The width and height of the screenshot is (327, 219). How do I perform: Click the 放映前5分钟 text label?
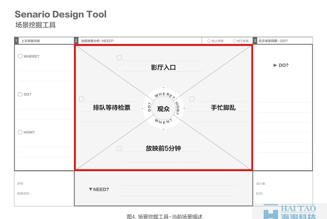163,149
